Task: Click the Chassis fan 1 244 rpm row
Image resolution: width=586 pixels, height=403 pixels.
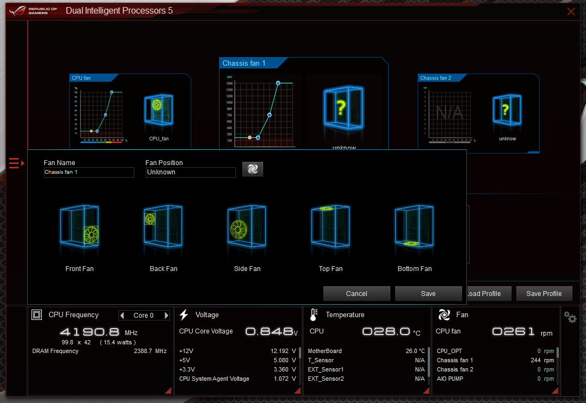Action: click(x=495, y=361)
